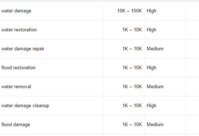Image resolution: width=199 pixels, height=136 pixels.
Task: Click water damage cleanup's 1K – 10K volume
Action: pos(132,106)
